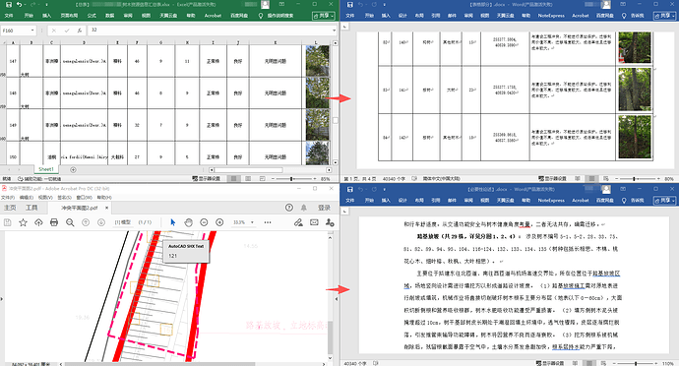Screen dimensions: 679x366
Task: Upload file with Acrobat cloud icon
Action: pos(38,222)
